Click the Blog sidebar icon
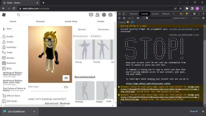 (4, 68)
